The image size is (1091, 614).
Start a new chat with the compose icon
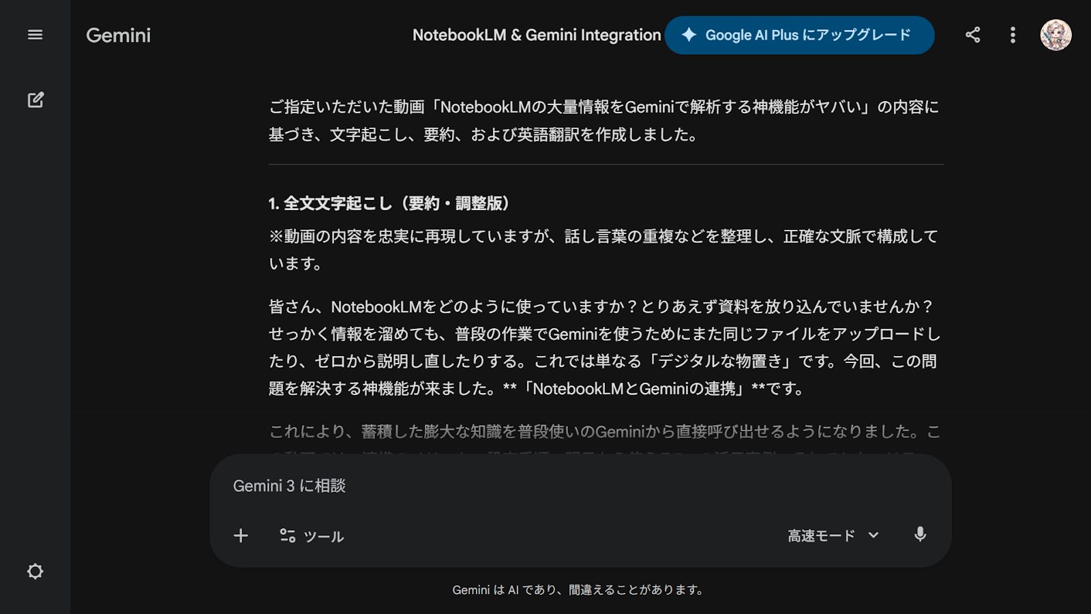(35, 100)
